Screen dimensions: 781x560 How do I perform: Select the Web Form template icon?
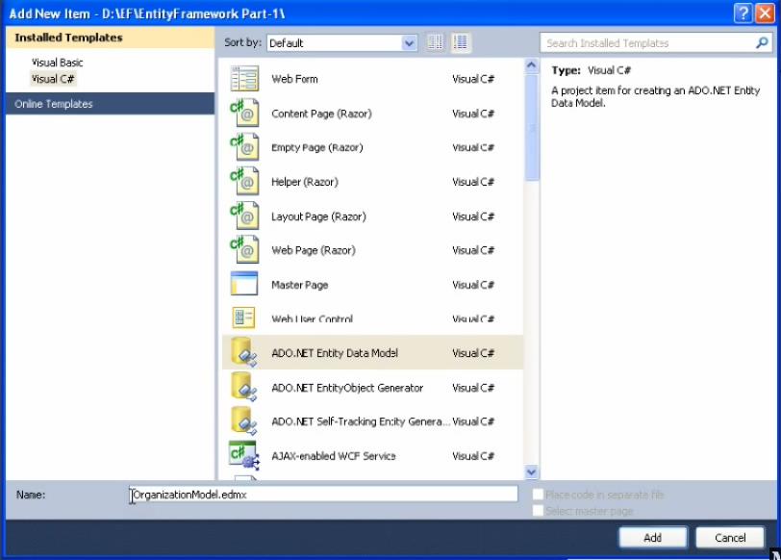pyautogui.click(x=244, y=79)
